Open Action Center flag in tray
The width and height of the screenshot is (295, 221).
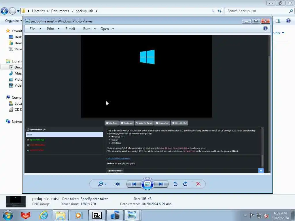[x=252, y=215]
